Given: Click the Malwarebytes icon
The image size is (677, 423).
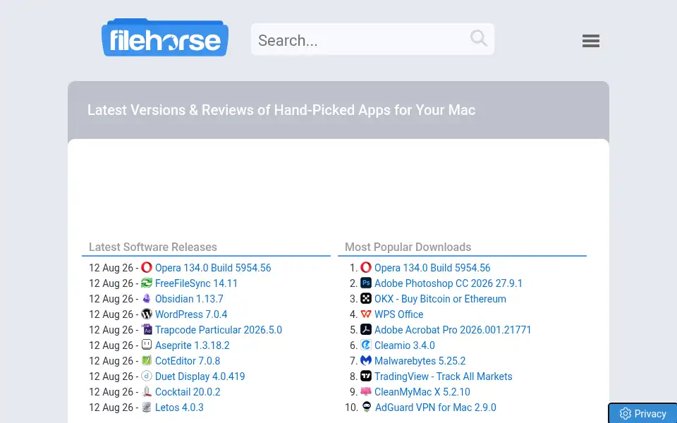Looking at the screenshot, I should pos(366,360).
